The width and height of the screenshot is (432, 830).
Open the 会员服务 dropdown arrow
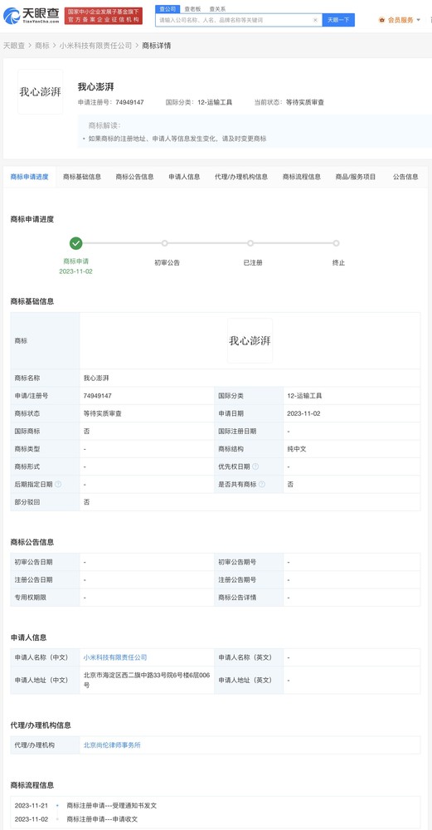(418, 20)
